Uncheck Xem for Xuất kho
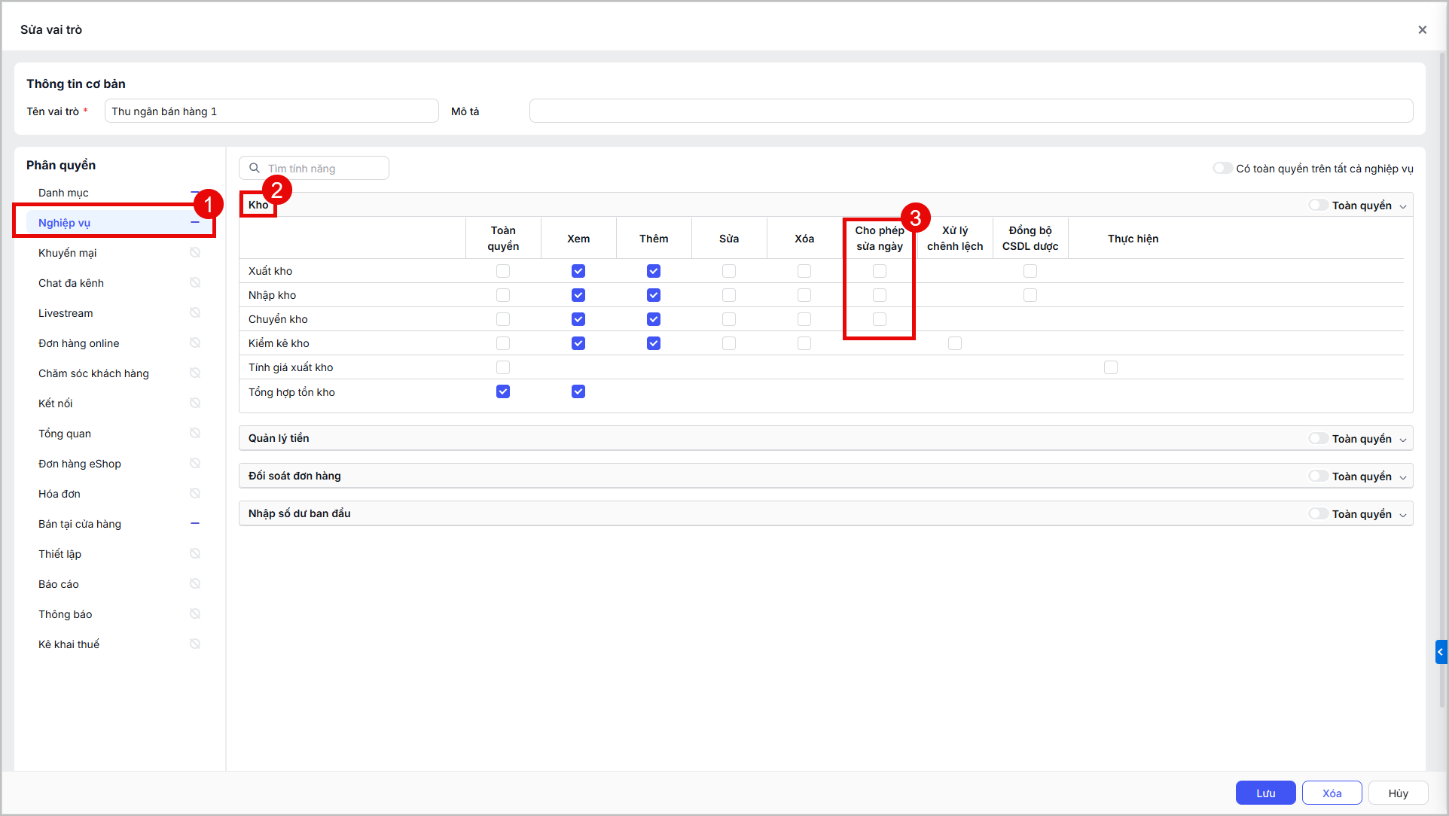This screenshot has height=816, width=1449. point(578,271)
